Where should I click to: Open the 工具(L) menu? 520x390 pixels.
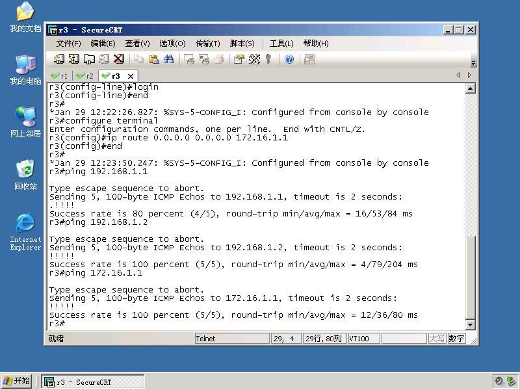coord(281,44)
